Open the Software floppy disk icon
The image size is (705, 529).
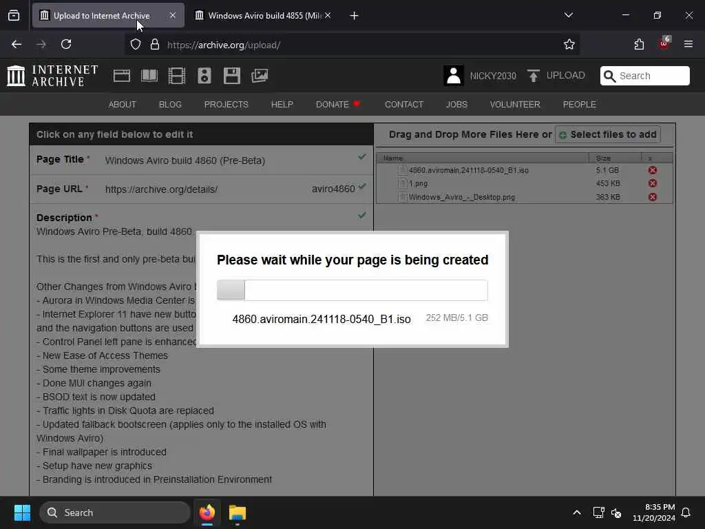(232, 76)
